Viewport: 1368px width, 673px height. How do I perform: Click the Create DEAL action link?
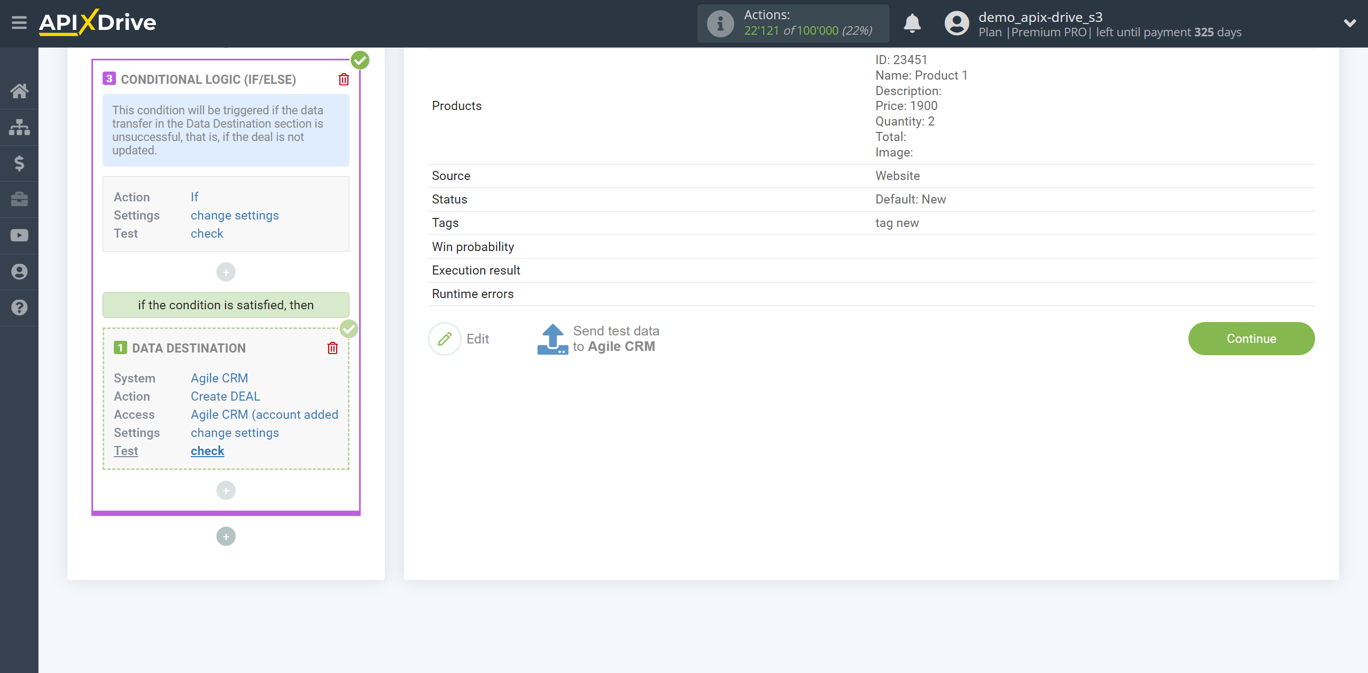226,396
